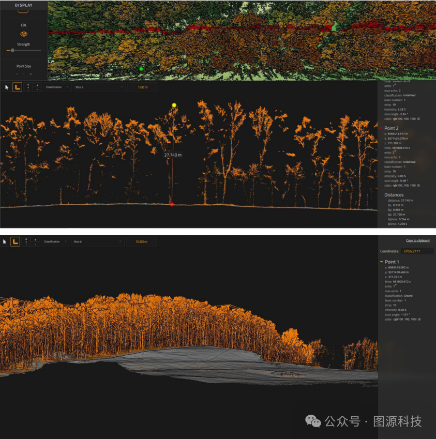The width and height of the screenshot is (436, 439).
Task: Select the arrow pointer tool in the 1.60 m toolbar
Action: point(7,87)
